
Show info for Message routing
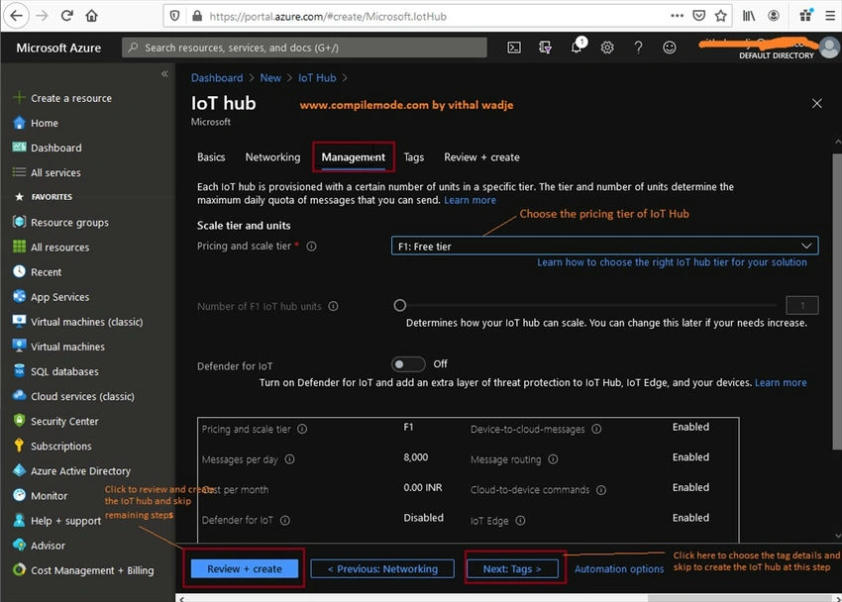point(553,459)
